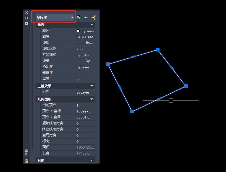Edit the 当前顶点 value 1
Screen dimensions: 226x172
(85, 105)
